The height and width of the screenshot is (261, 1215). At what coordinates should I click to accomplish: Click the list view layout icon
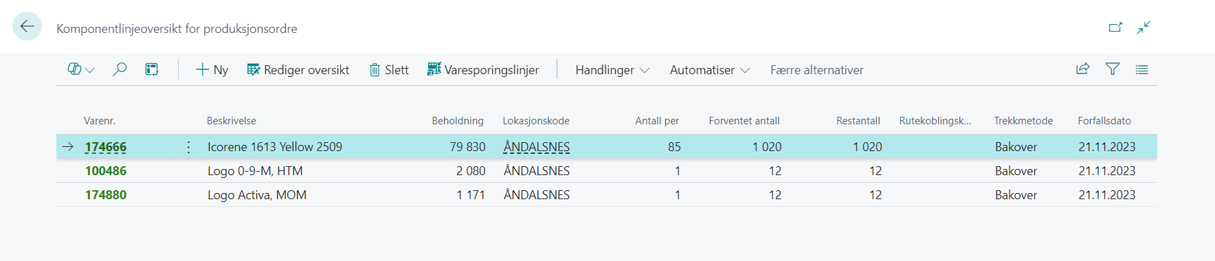[x=152, y=69]
